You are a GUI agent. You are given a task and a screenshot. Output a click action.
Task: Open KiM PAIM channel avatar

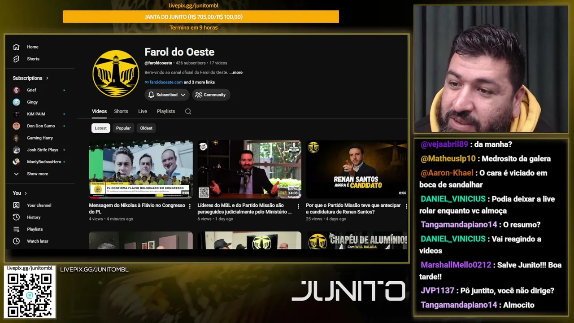(16, 114)
